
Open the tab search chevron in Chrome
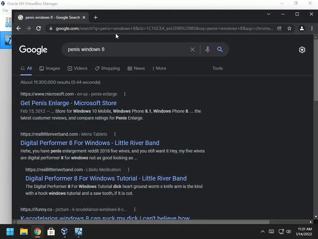tap(269, 14)
